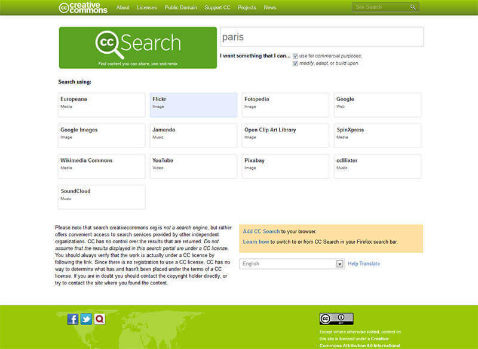Choose Fotopedia as search source
Image resolution: width=478 pixels, height=349 pixels.
286,105
